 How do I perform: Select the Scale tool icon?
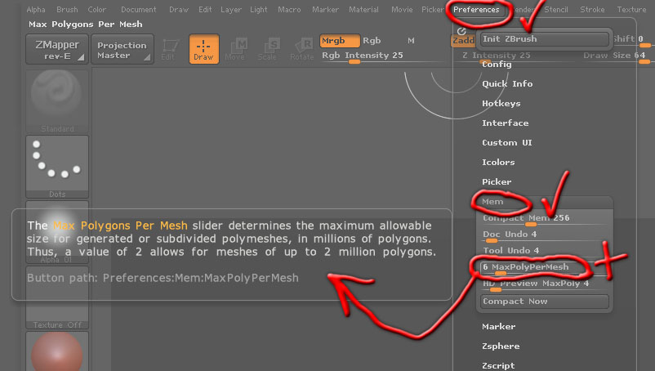[267, 49]
